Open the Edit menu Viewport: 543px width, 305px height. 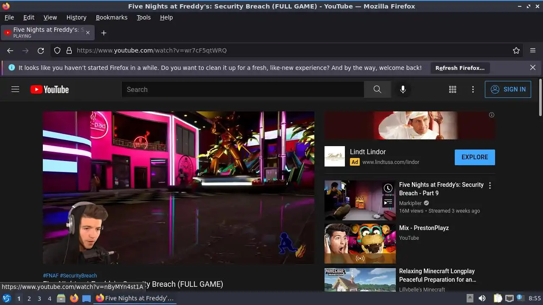coord(29,17)
